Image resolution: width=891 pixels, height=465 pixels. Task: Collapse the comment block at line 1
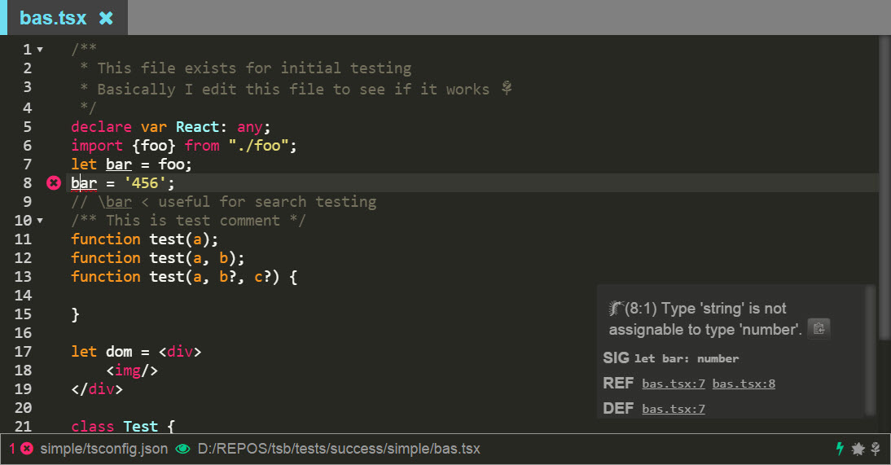(x=40, y=50)
